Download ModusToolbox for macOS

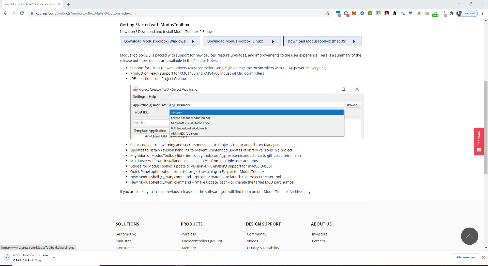click(322, 41)
